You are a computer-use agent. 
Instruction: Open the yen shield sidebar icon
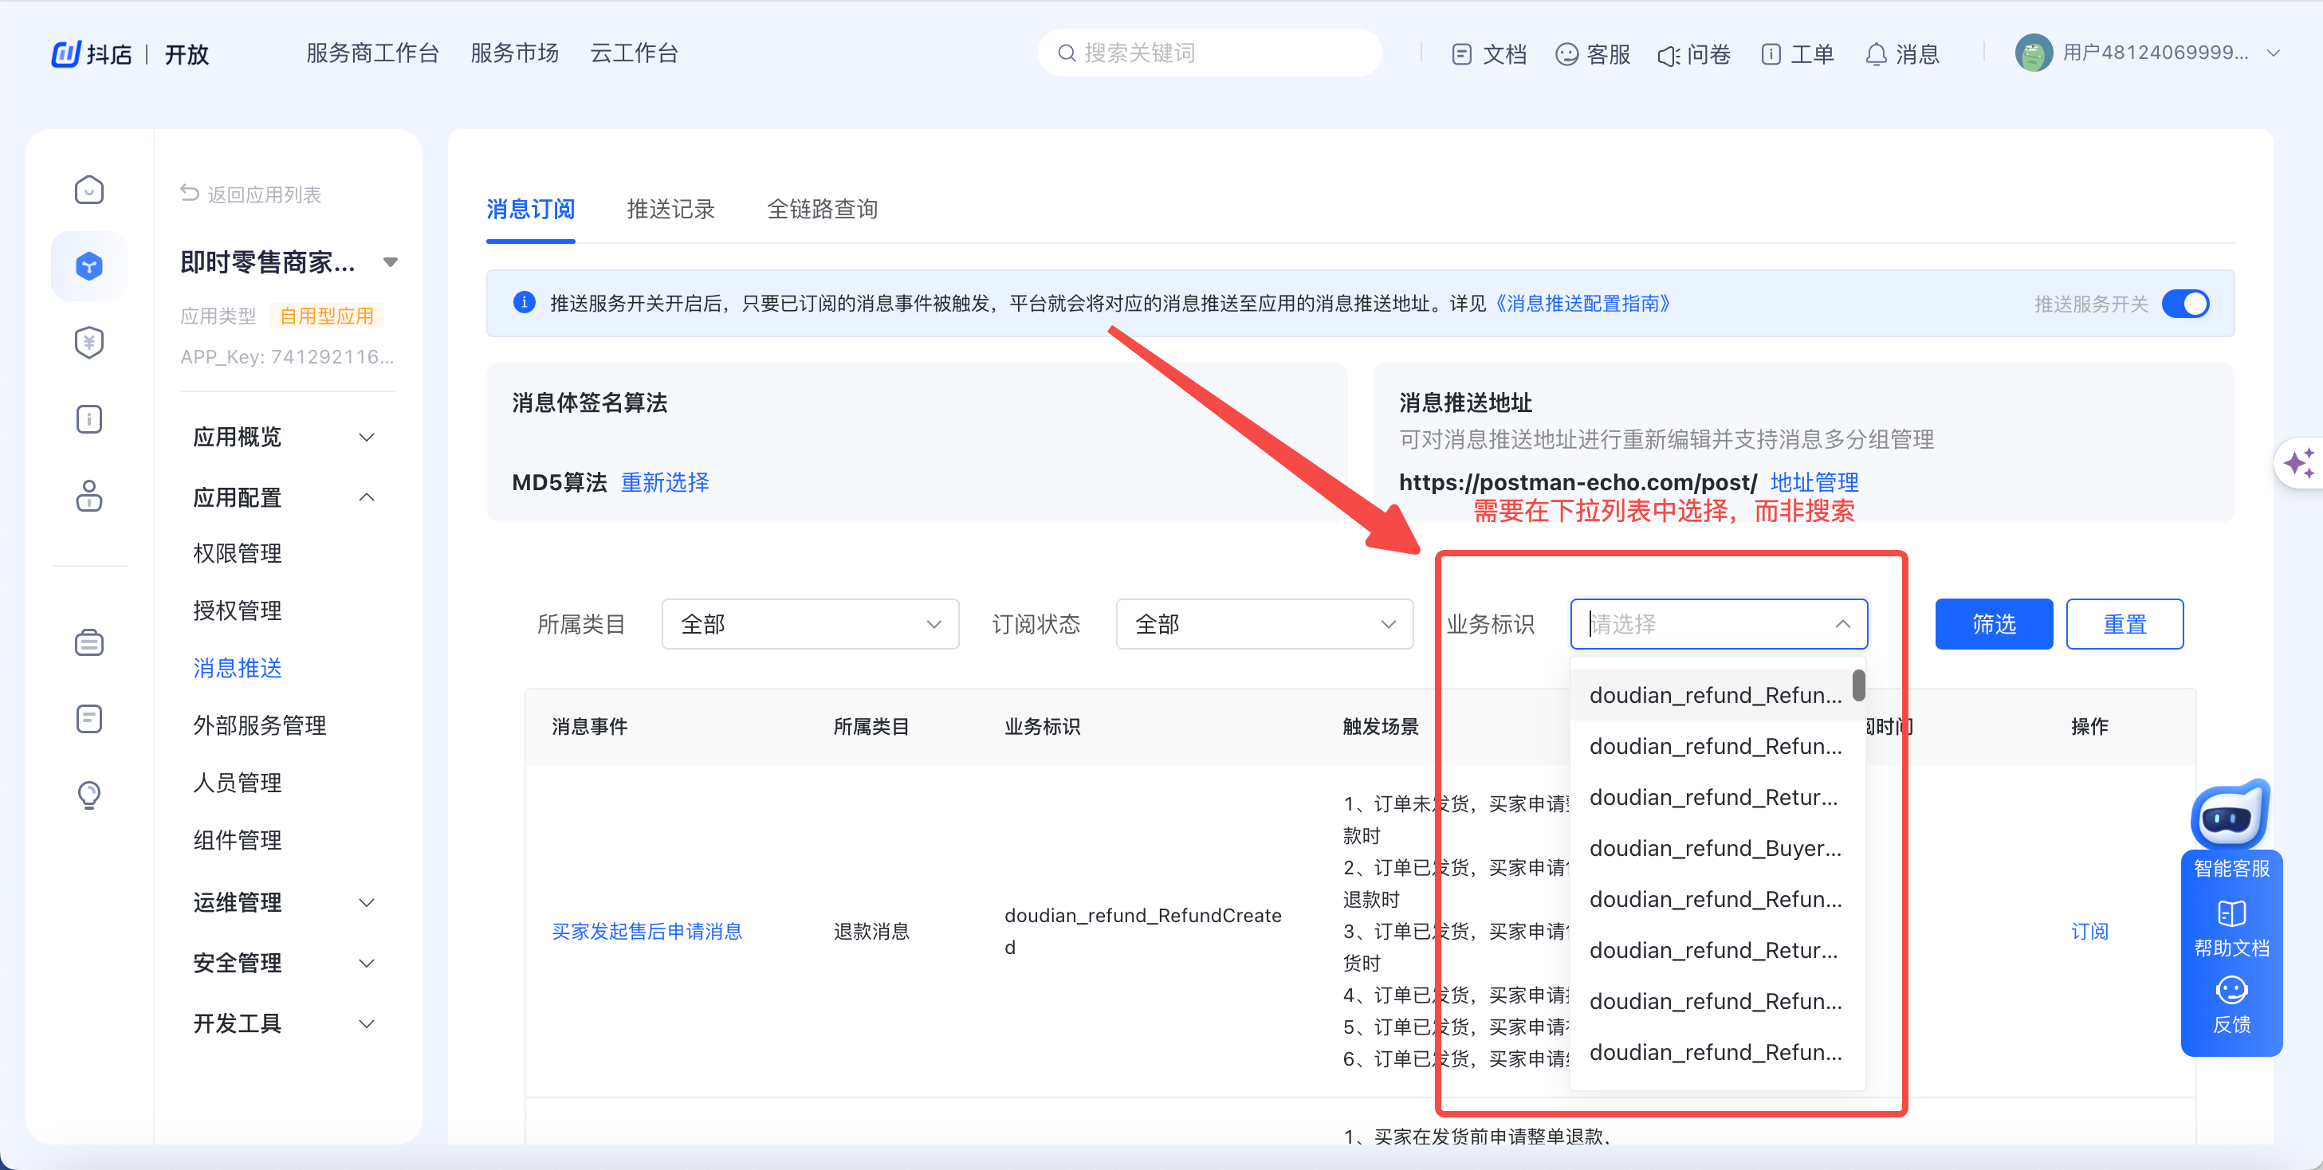coord(88,343)
